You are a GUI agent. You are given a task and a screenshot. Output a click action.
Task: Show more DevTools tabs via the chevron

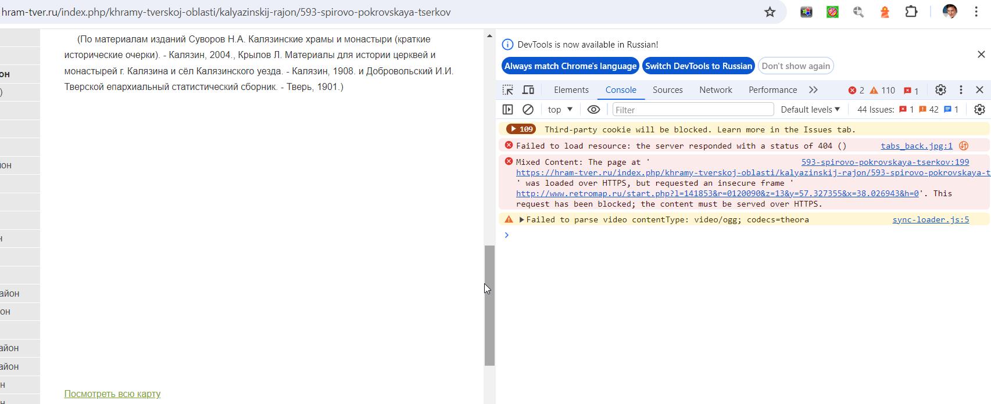pos(813,90)
